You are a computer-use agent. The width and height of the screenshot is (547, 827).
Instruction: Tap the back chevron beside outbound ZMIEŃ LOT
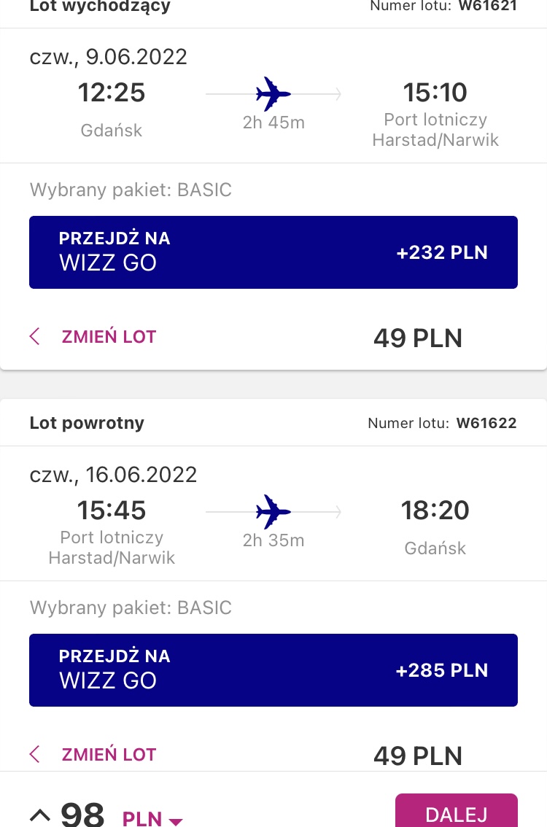point(35,336)
